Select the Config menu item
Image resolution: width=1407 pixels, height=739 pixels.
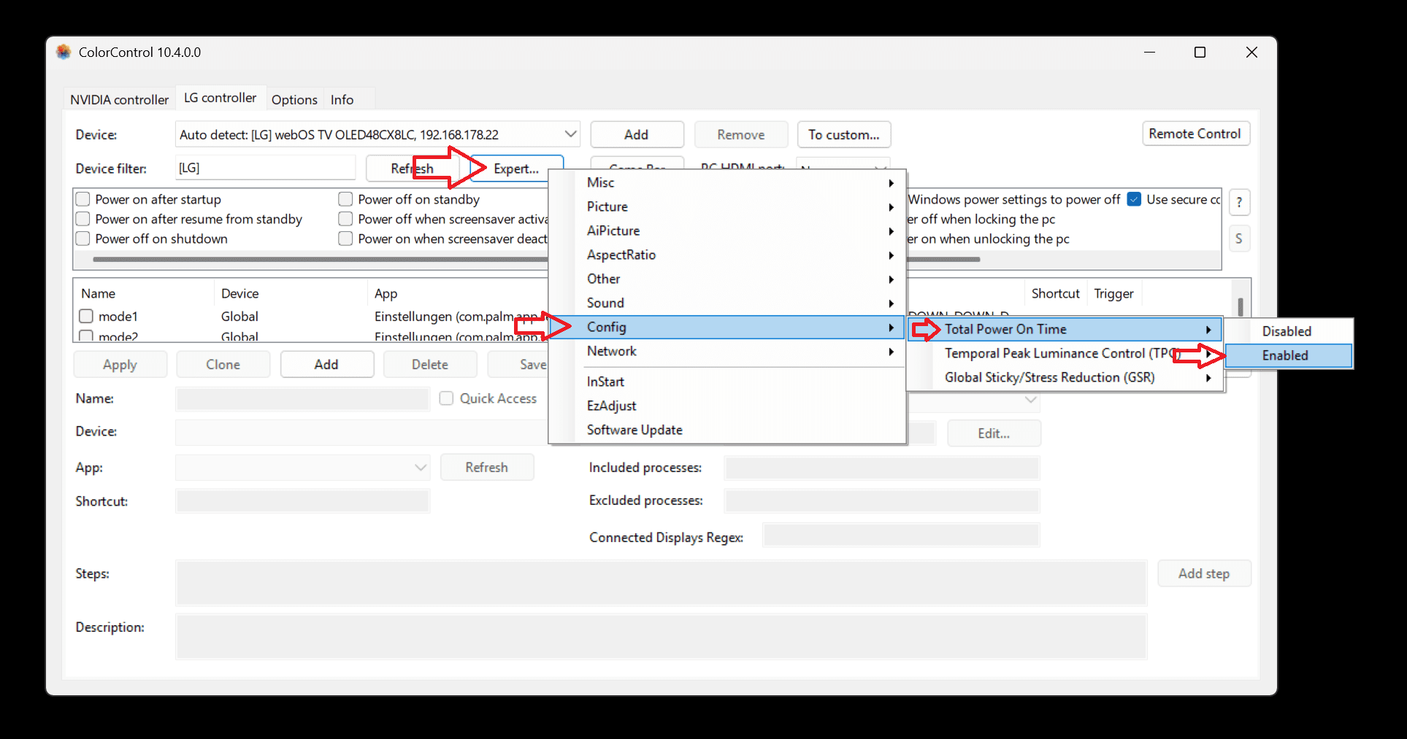(727, 327)
